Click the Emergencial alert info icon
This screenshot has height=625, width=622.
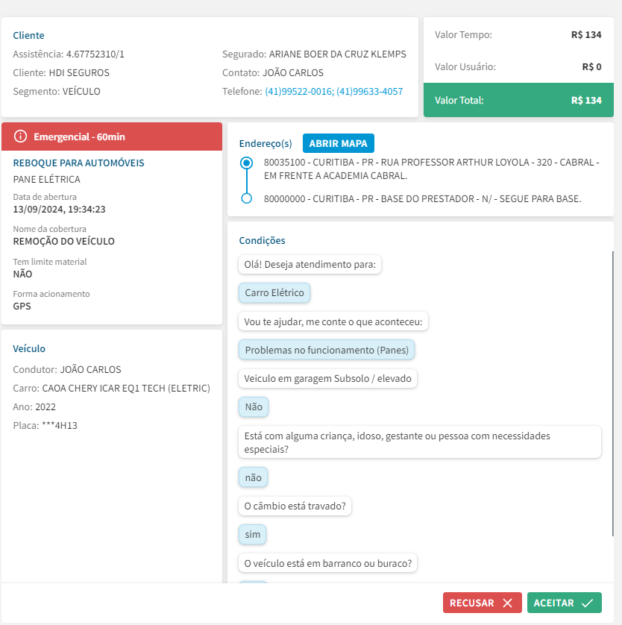[21, 136]
